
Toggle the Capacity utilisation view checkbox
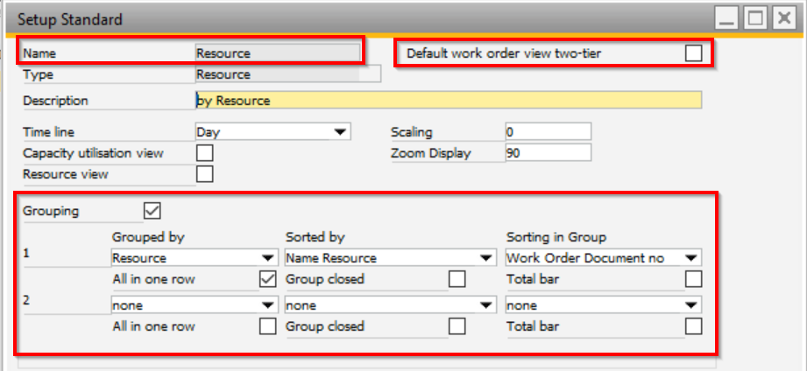coord(204,153)
